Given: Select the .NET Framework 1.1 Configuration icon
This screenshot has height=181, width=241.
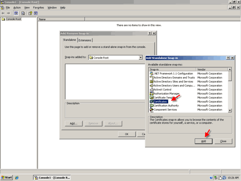Looking at the screenshot, I should tap(151, 73).
